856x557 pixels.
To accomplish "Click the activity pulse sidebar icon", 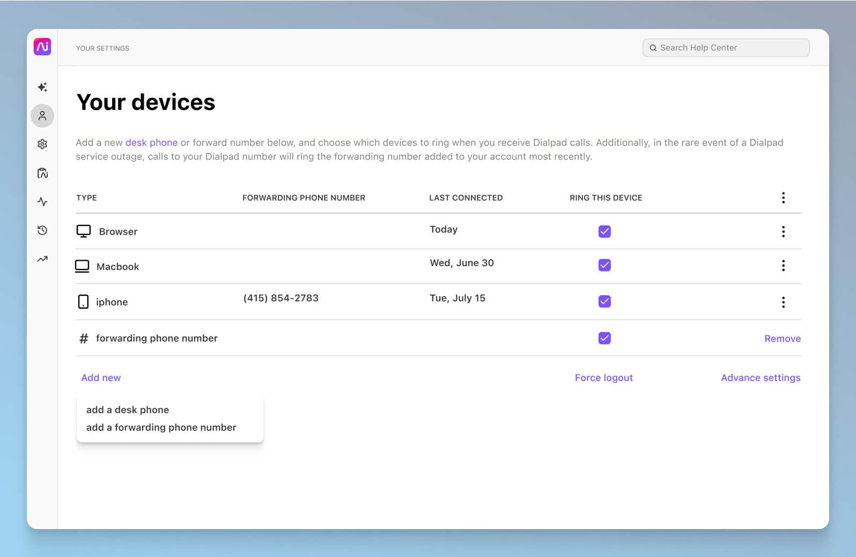I will pos(42,202).
